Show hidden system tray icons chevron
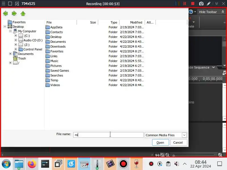Viewport: 227px width, 170px height. pyautogui.click(x=185, y=164)
